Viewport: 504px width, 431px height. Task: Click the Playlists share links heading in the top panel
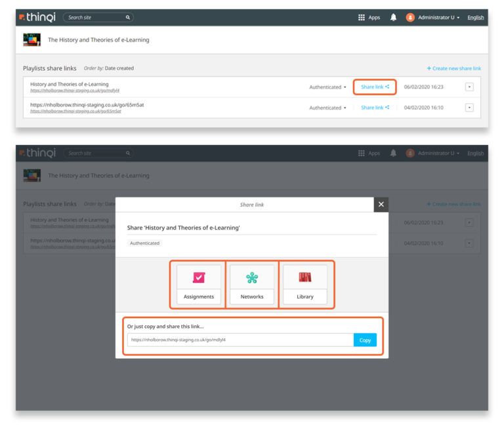(49, 68)
